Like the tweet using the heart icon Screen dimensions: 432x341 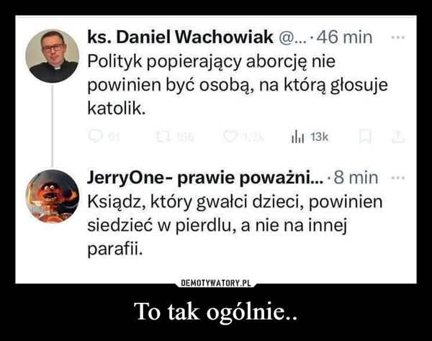pyautogui.click(x=229, y=137)
